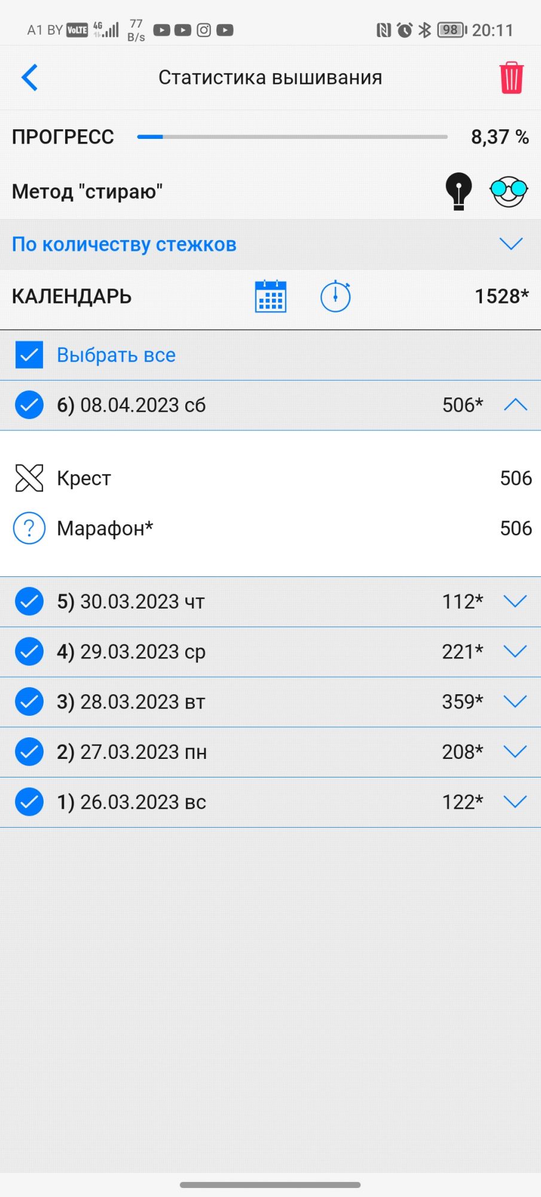The height and width of the screenshot is (1197, 541).
Task: Uncheck the 26.03.2023 entry checkmark
Action: 29,802
